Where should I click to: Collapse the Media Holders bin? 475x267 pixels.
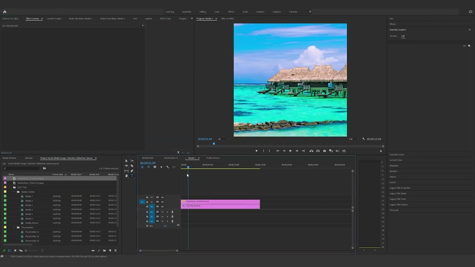(x=14, y=192)
